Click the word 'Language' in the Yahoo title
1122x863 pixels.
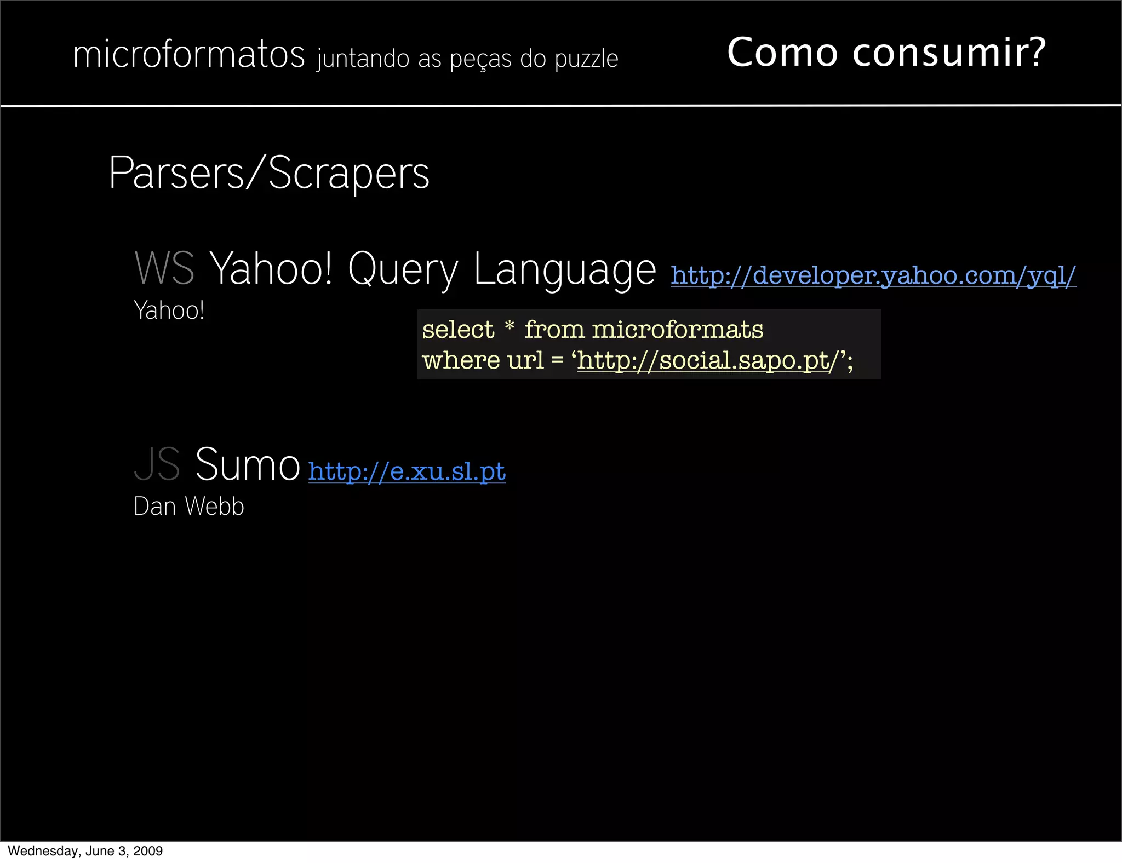564,269
